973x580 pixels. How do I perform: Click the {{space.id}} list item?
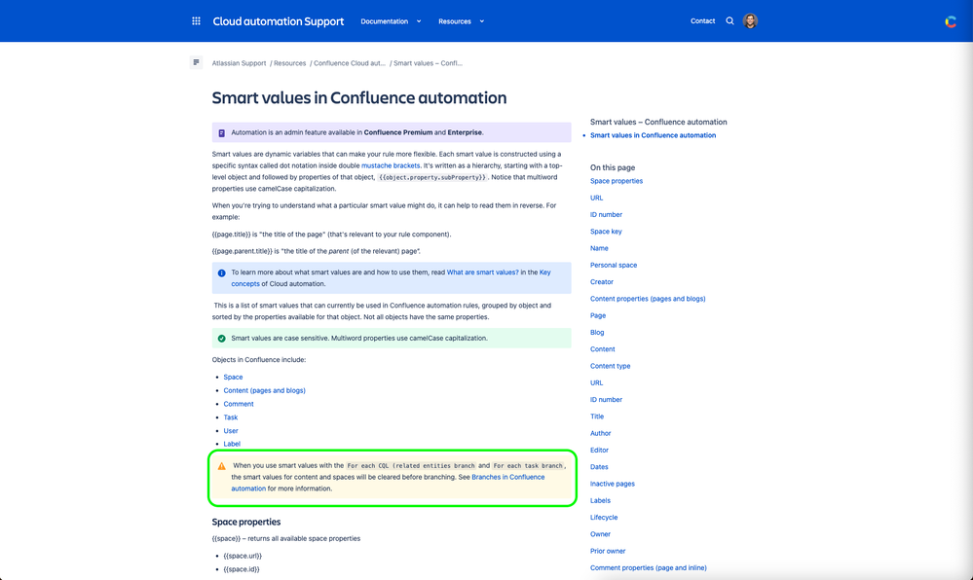pyautogui.click(x=242, y=569)
